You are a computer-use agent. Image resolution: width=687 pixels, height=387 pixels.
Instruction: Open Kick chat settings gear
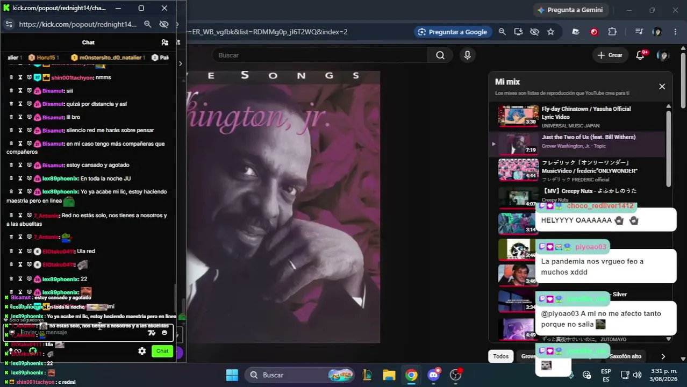[142, 351]
